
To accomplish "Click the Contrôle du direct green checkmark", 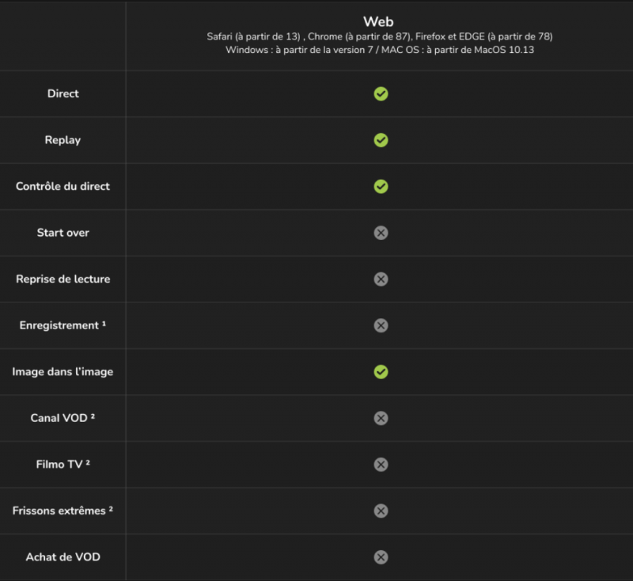I will [381, 187].
